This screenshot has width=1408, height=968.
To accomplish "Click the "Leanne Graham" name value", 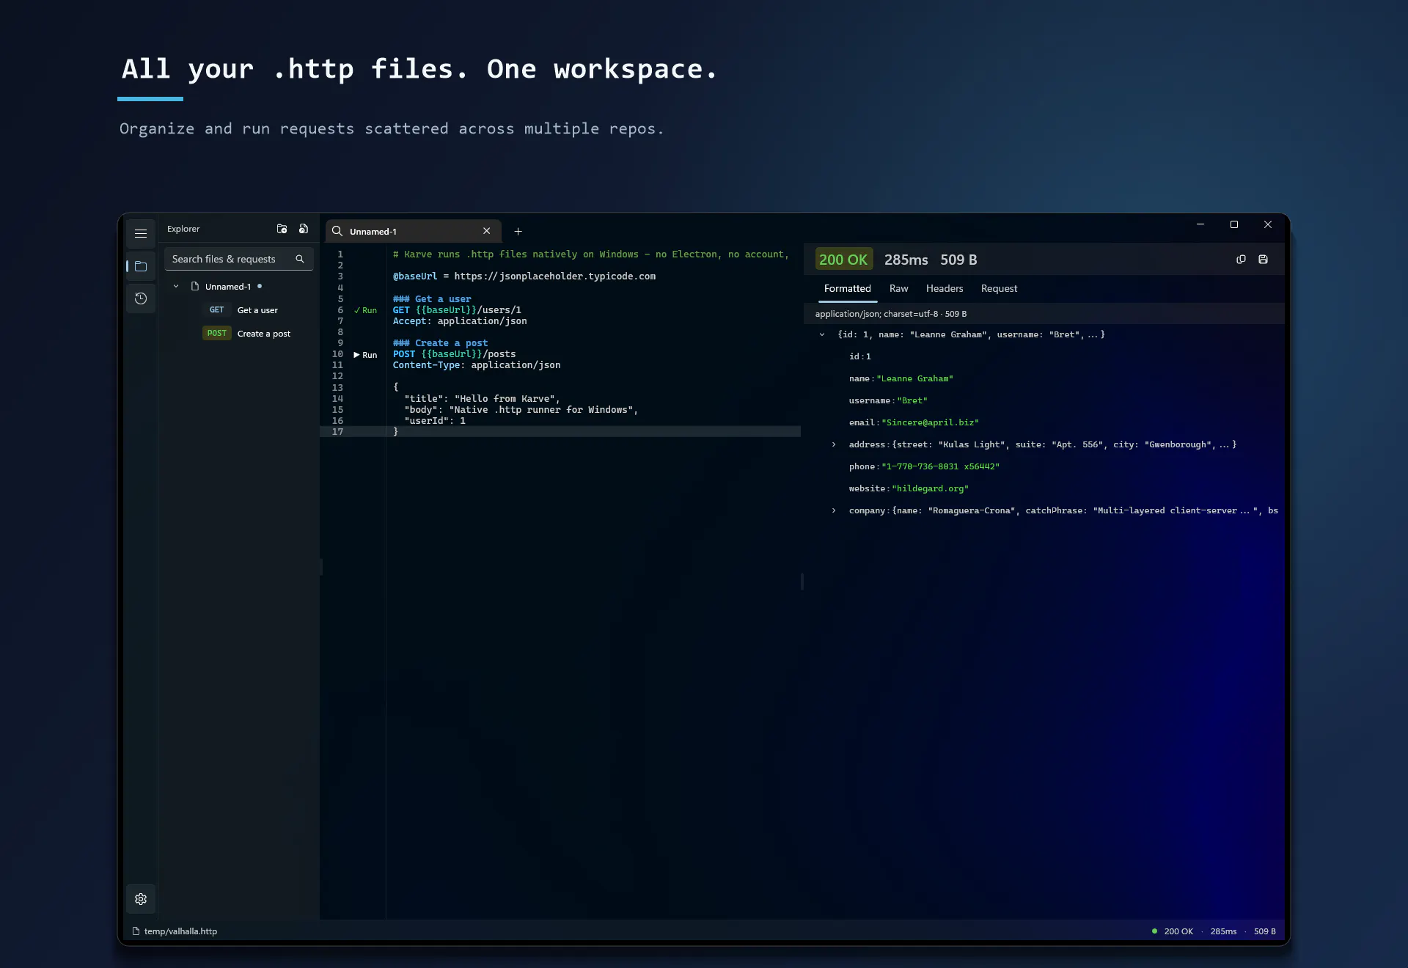I will [x=914, y=378].
